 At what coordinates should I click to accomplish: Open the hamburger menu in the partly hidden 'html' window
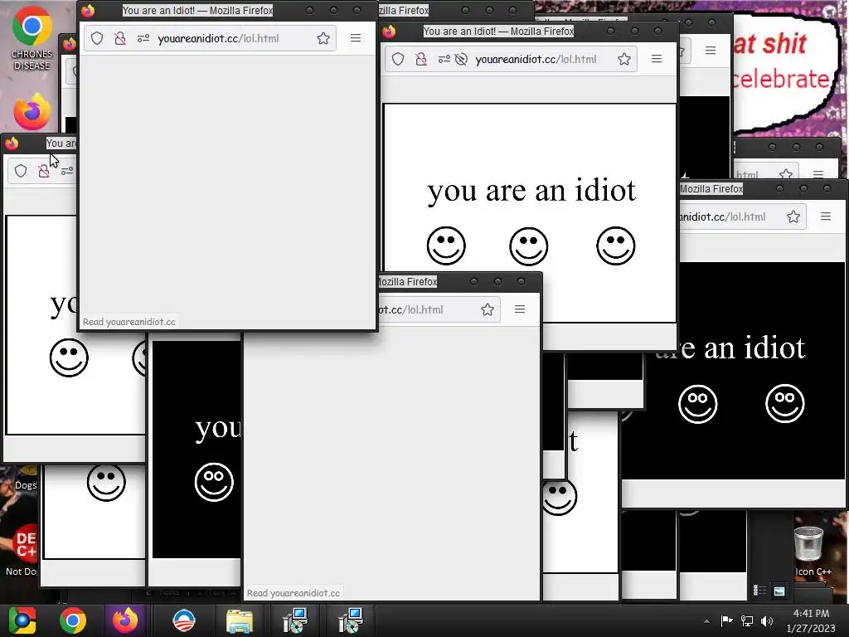[x=818, y=174]
